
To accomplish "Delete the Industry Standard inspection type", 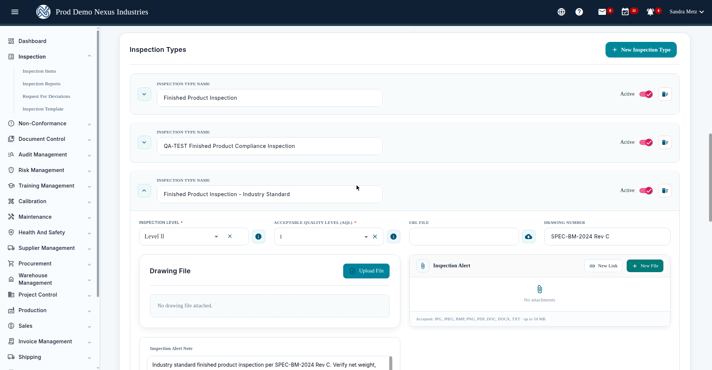I will coord(665,191).
